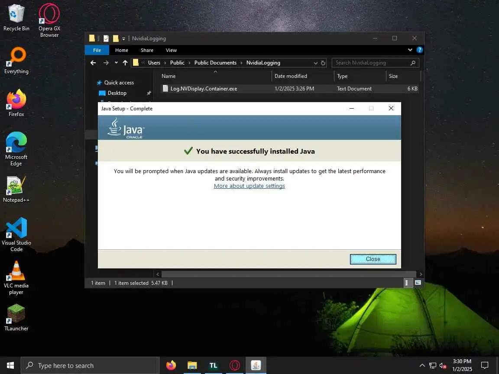Click the Properties quick access icon
Image resolution: width=499 pixels, height=374 pixels.
tap(106, 39)
